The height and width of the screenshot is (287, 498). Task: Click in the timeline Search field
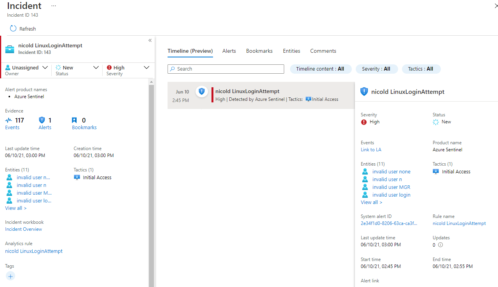(x=226, y=69)
